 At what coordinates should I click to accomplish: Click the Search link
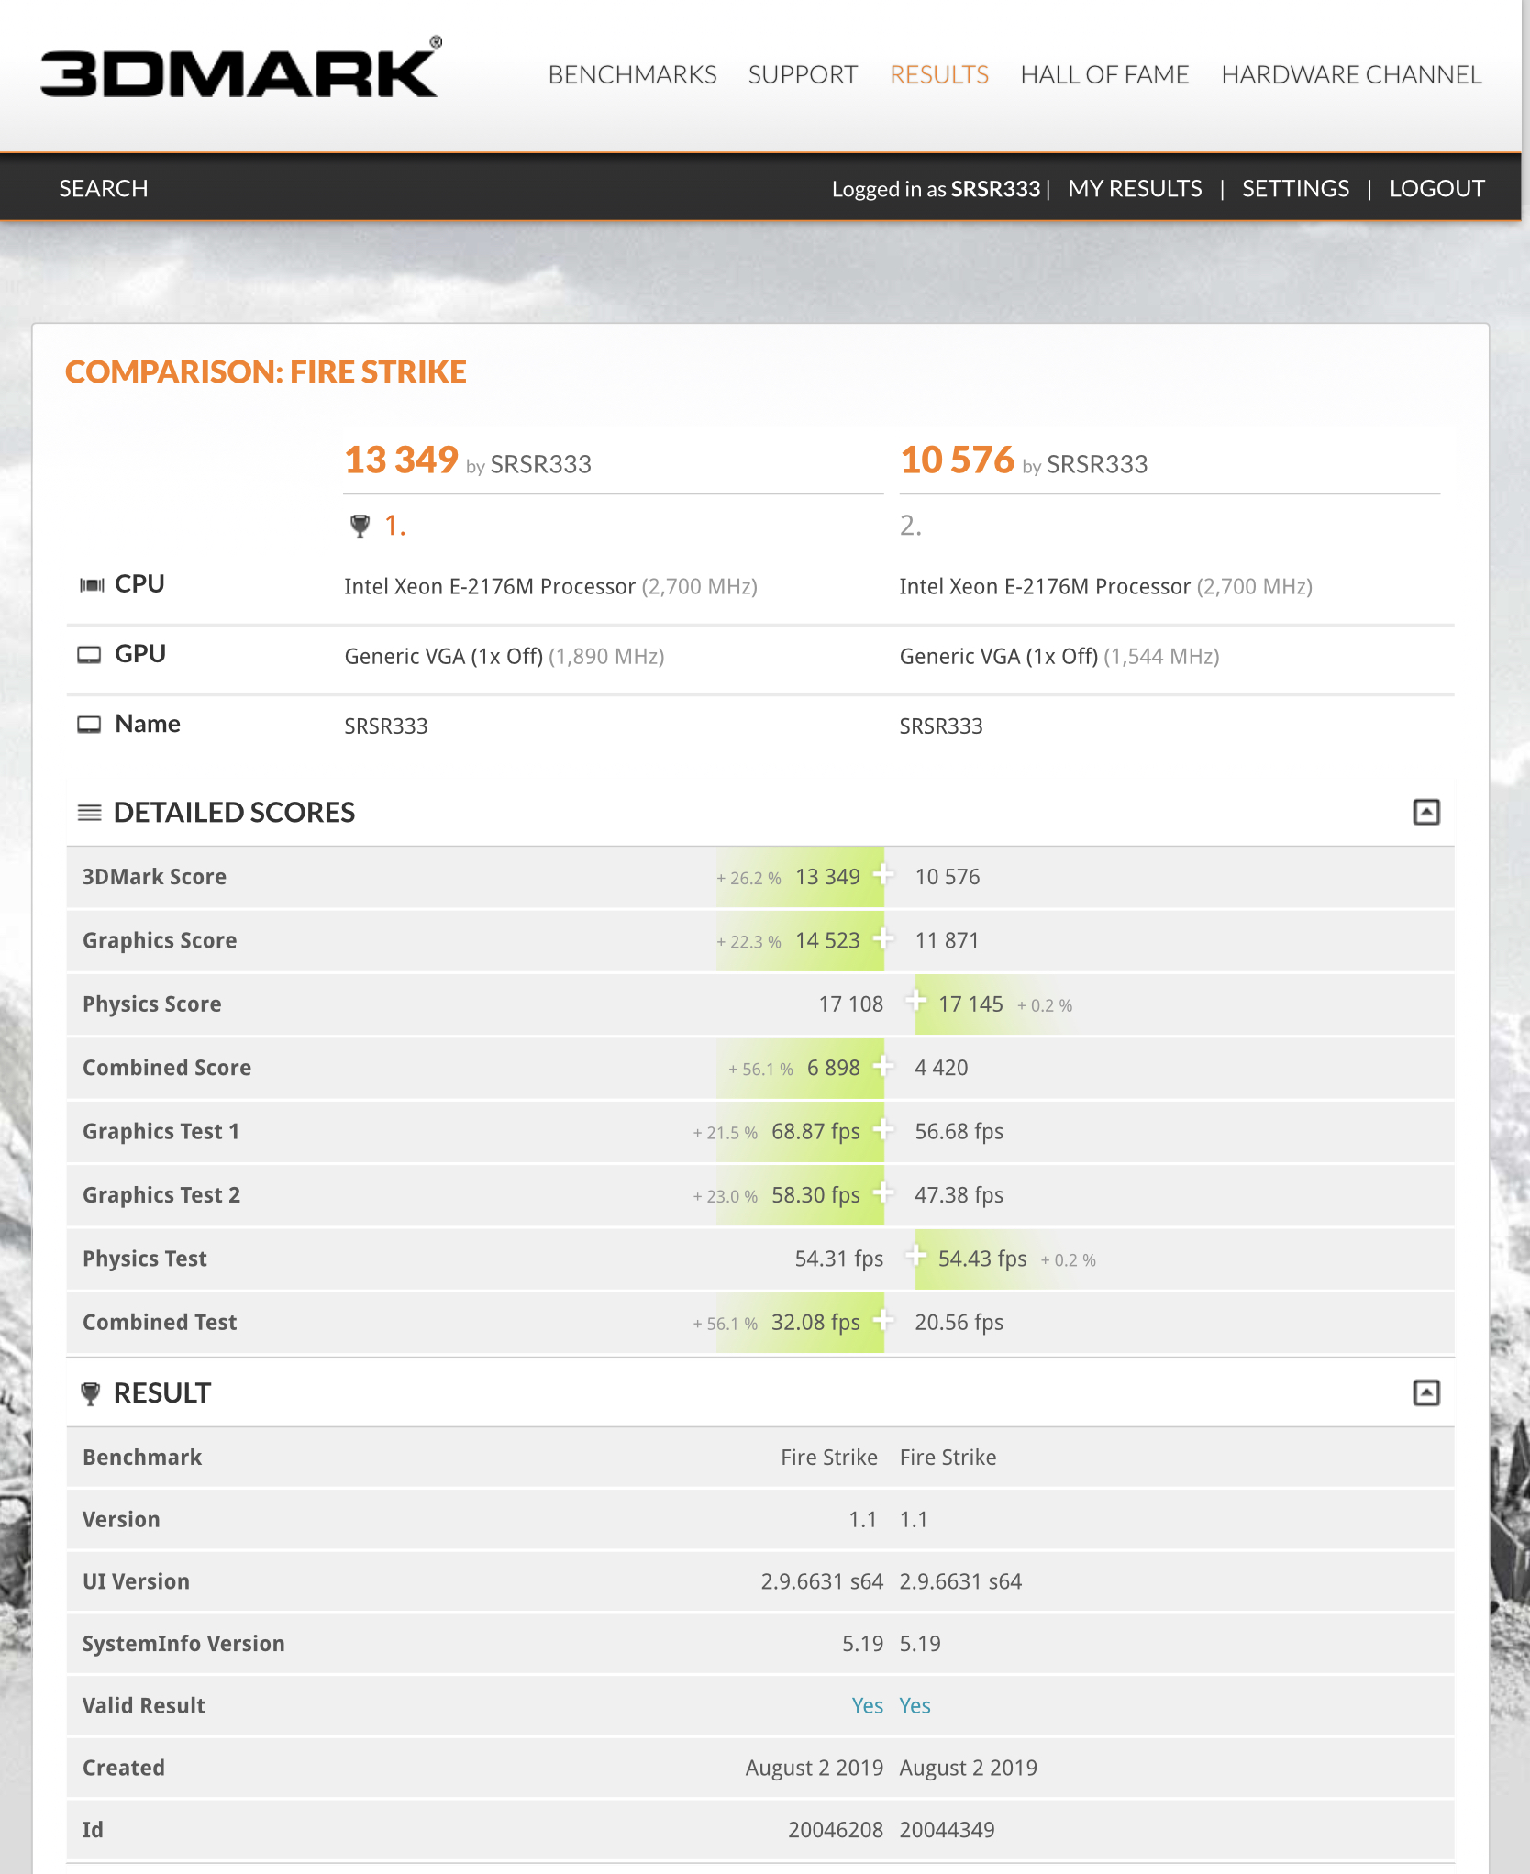pyautogui.click(x=104, y=188)
